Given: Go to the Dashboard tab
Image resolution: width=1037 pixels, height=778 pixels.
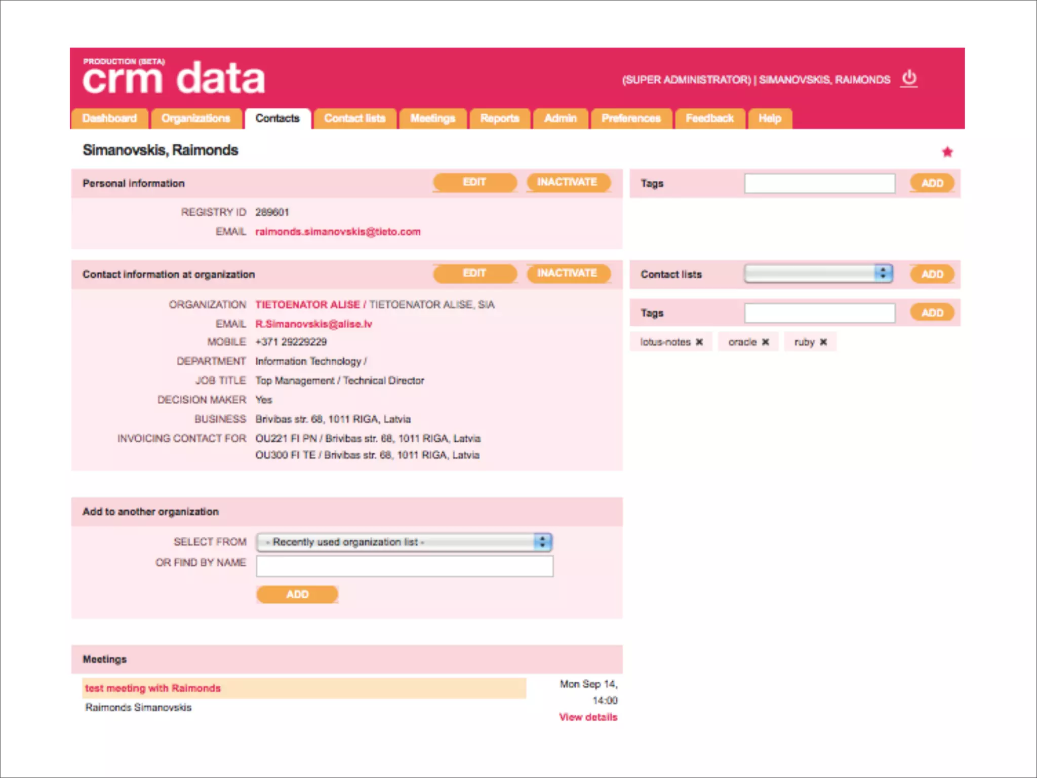Looking at the screenshot, I should point(109,119).
